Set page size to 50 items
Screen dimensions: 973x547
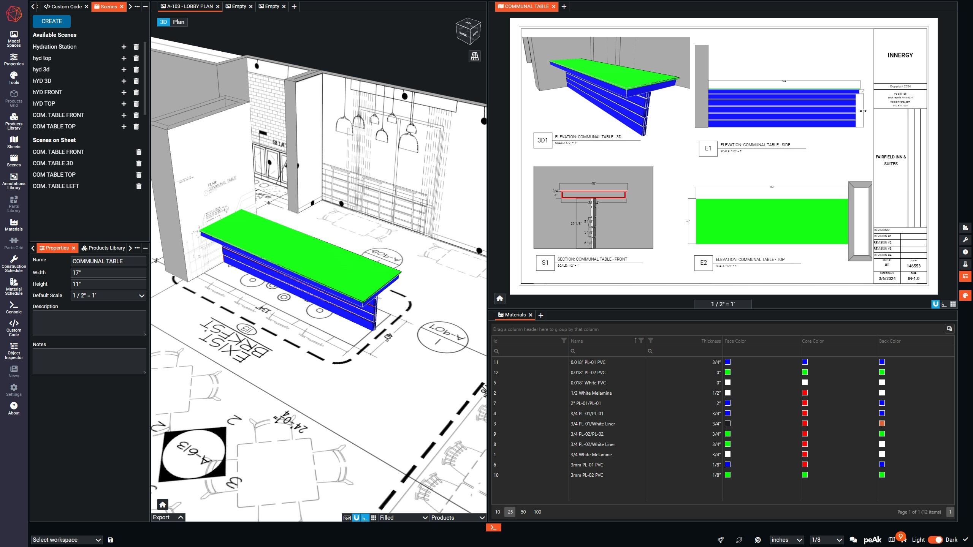click(523, 512)
